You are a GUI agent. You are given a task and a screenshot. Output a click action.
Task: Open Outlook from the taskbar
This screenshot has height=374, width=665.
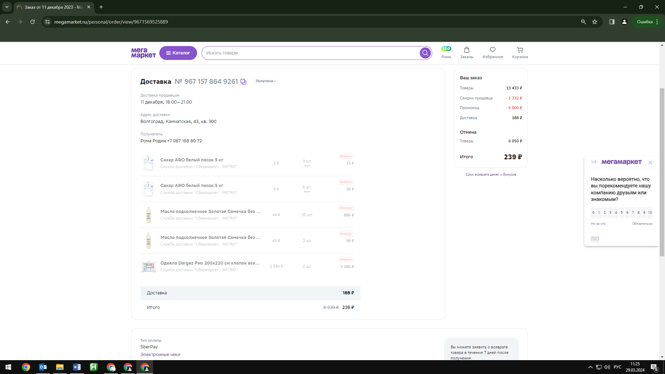tap(43, 367)
